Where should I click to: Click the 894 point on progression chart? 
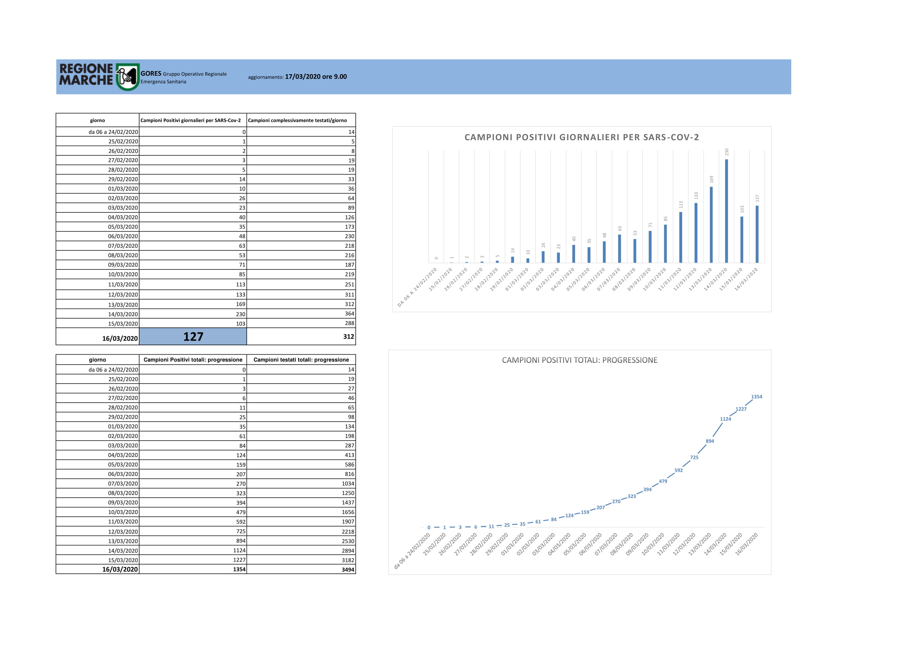click(x=710, y=441)
